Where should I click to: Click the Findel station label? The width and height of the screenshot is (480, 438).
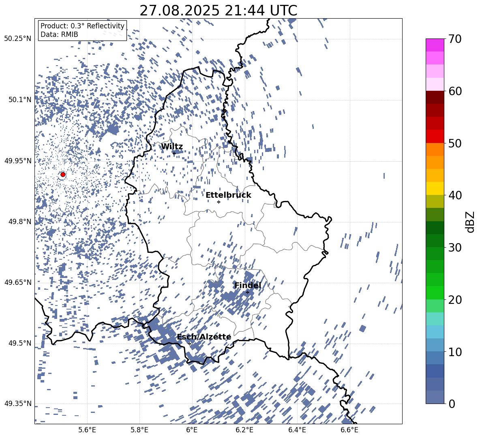pyautogui.click(x=248, y=285)
